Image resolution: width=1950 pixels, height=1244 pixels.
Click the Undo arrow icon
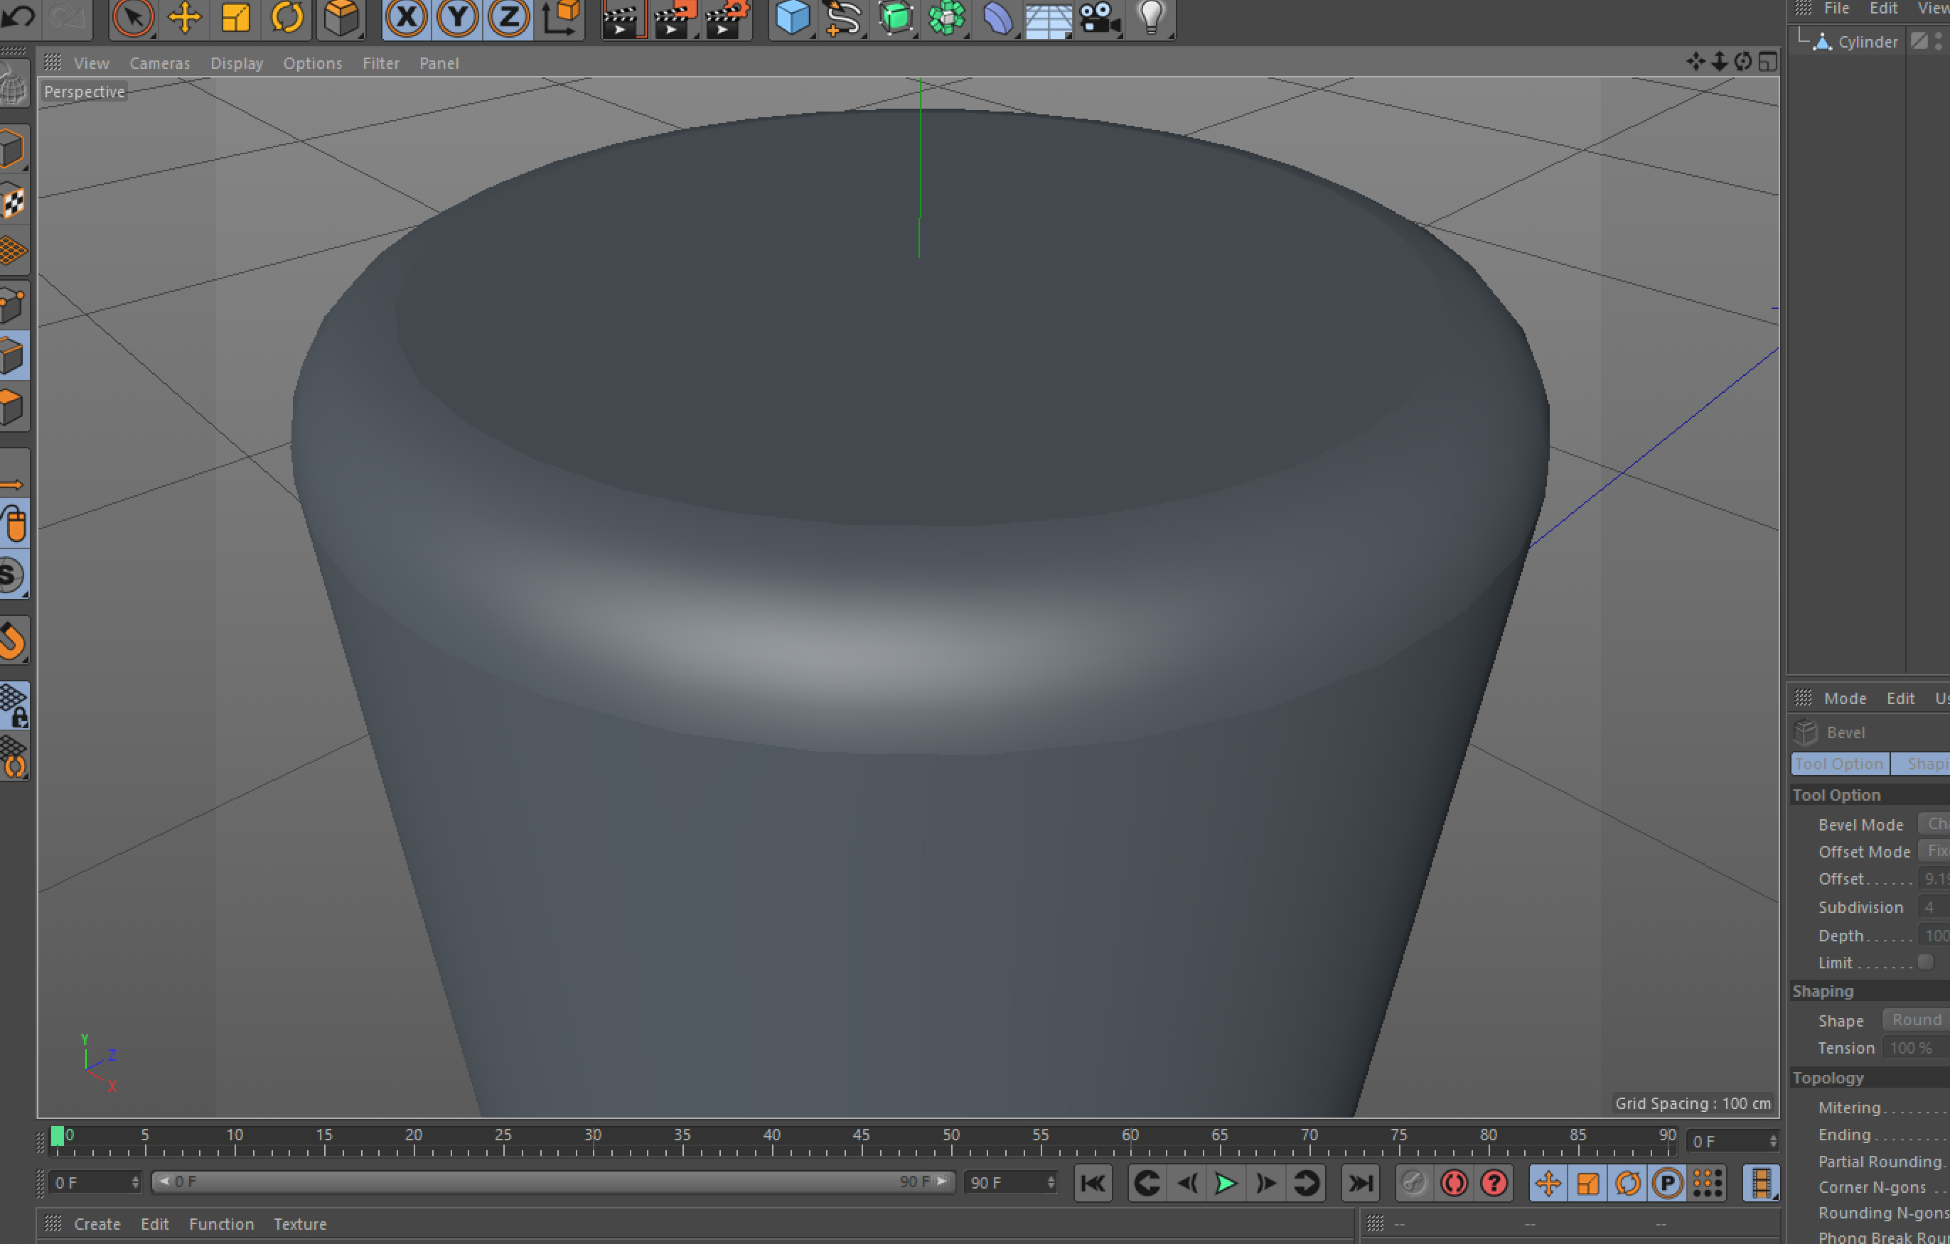point(18,16)
